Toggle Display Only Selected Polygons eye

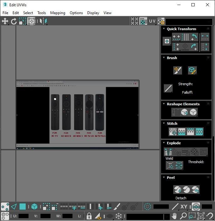[x=98, y=216]
